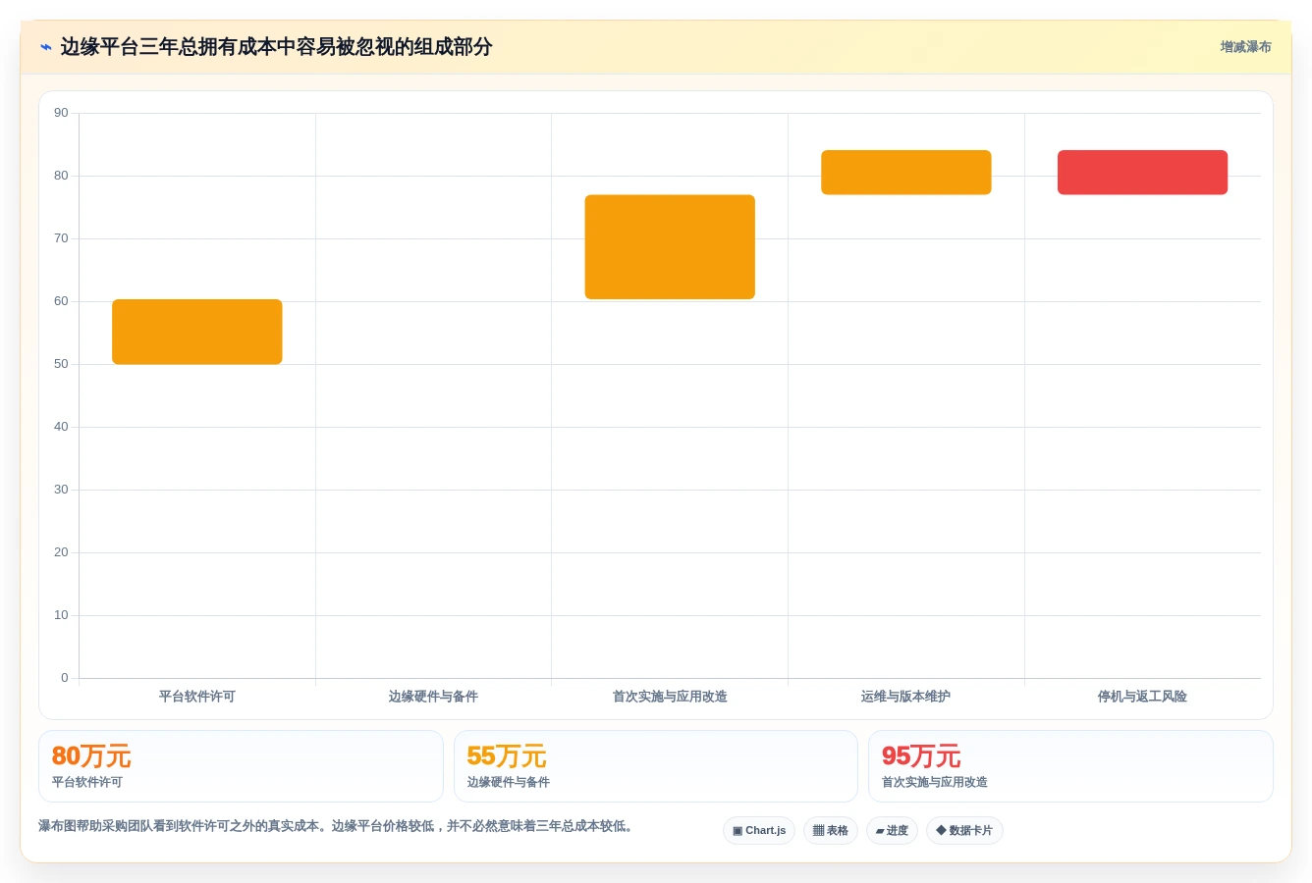1312x883 pixels.
Task: Click the 数据卡片 tag chip
Action: (x=964, y=831)
